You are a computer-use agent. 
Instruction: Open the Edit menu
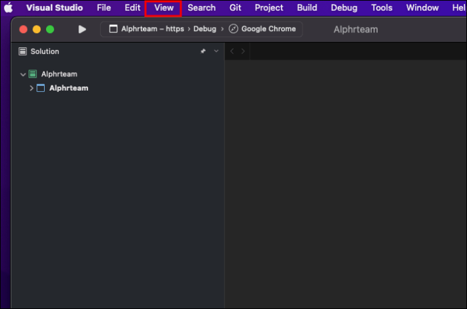(132, 7)
